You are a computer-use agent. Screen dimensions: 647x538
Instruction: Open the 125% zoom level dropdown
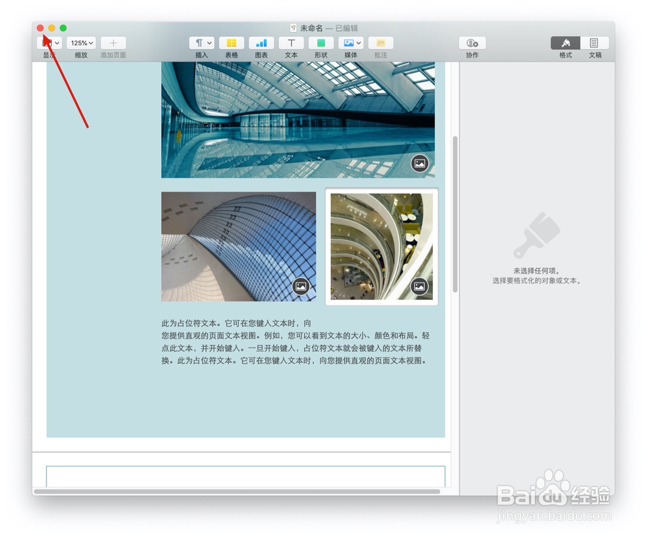tap(79, 43)
